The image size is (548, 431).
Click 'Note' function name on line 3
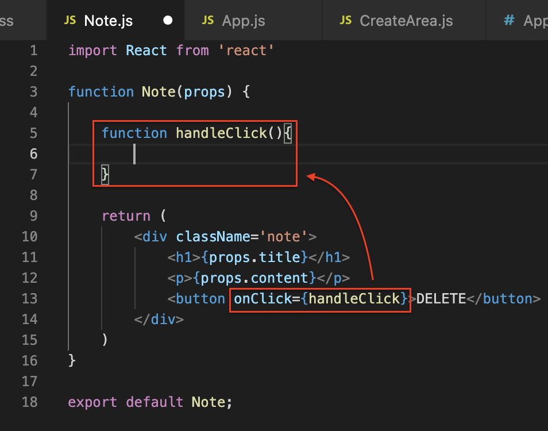[x=159, y=92]
